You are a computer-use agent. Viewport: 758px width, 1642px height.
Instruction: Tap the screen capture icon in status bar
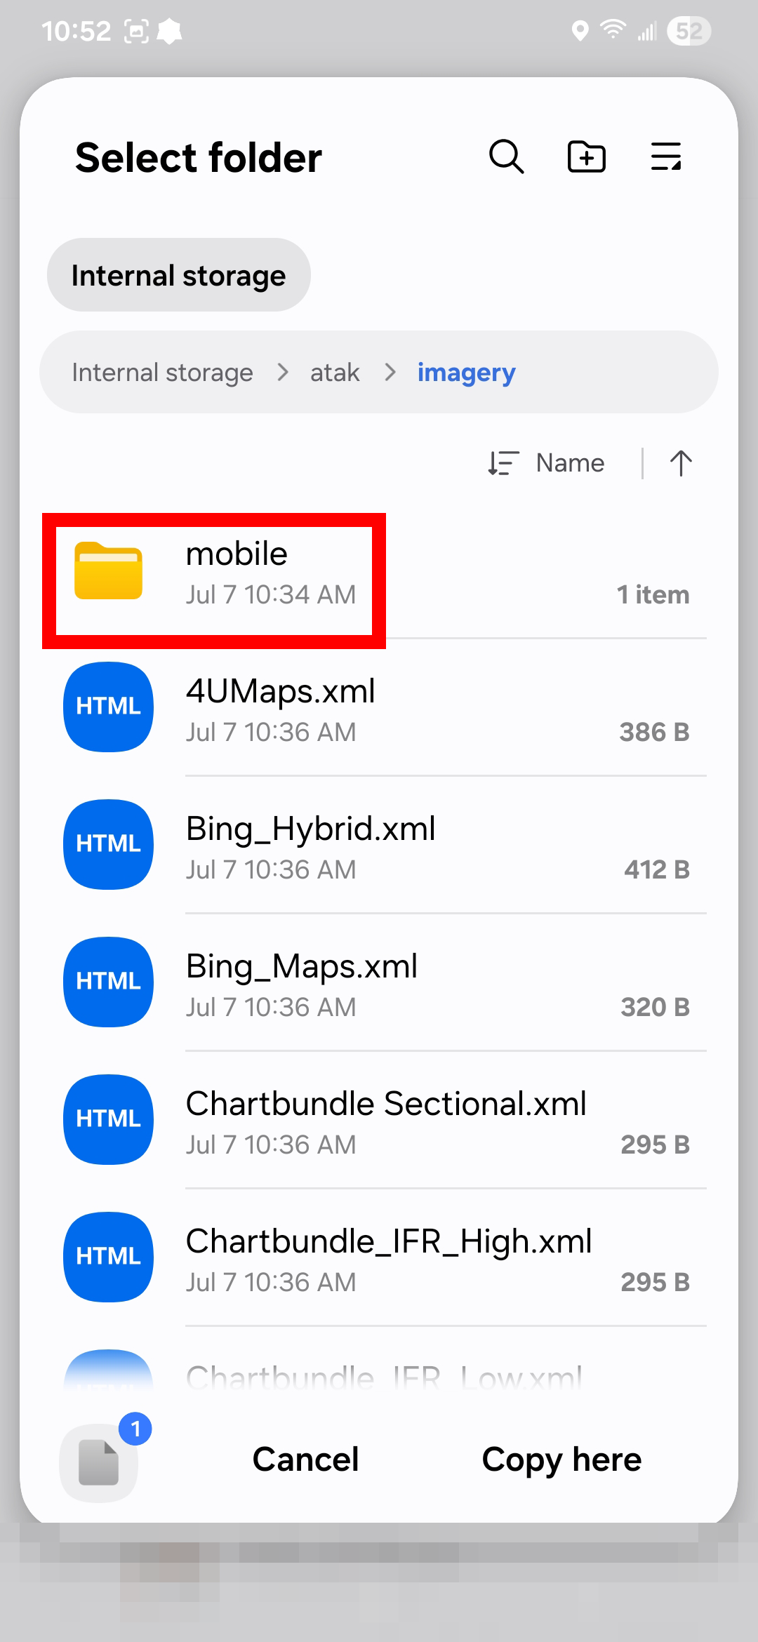137,31
